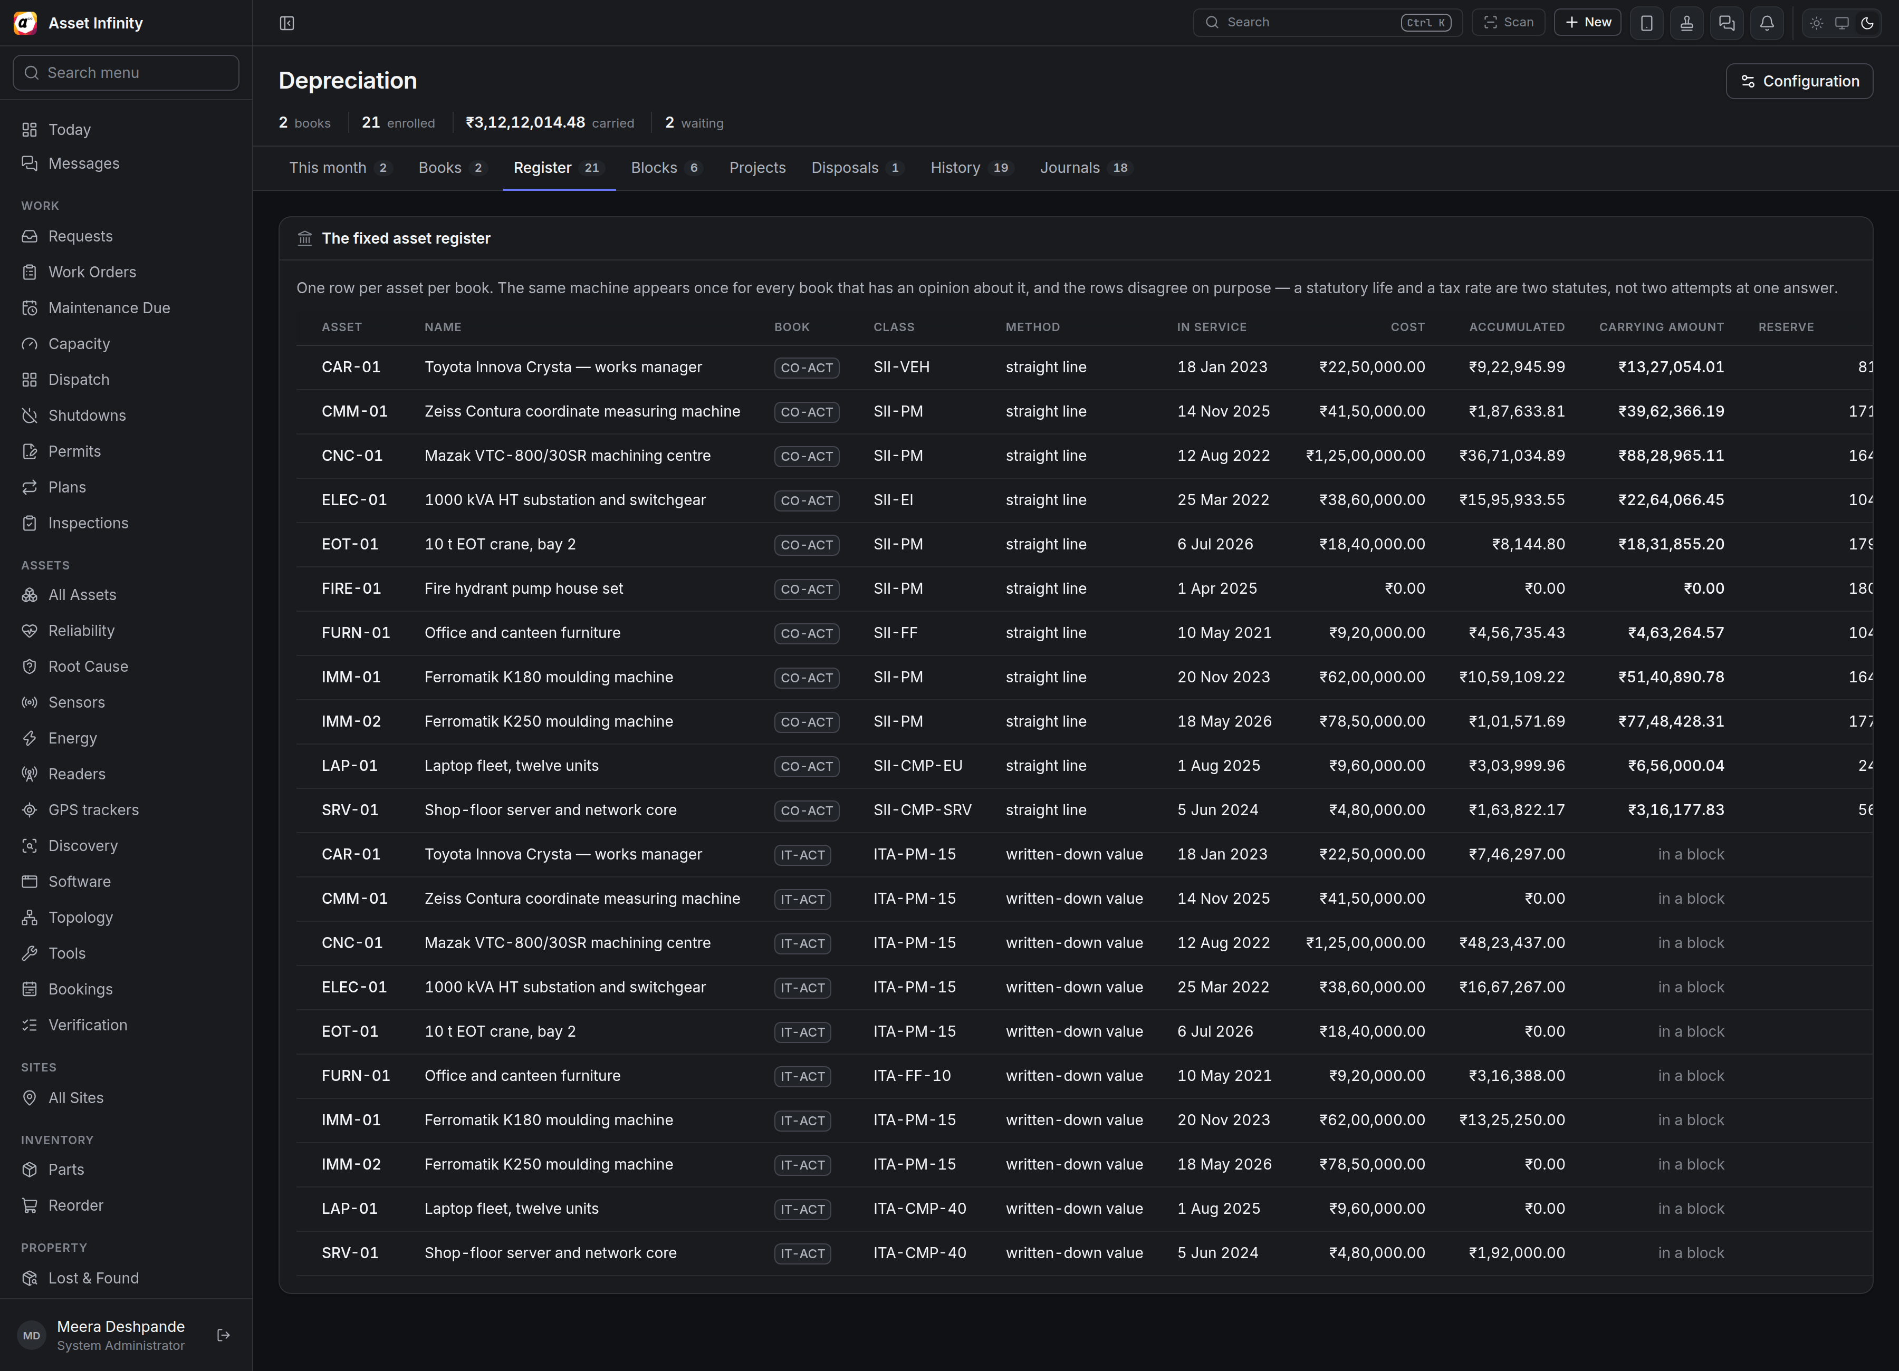The width and height of the screenshot is (1899, 1371).
Task: Open Topology in the sidebar
Action: click(x=127, y=918)
